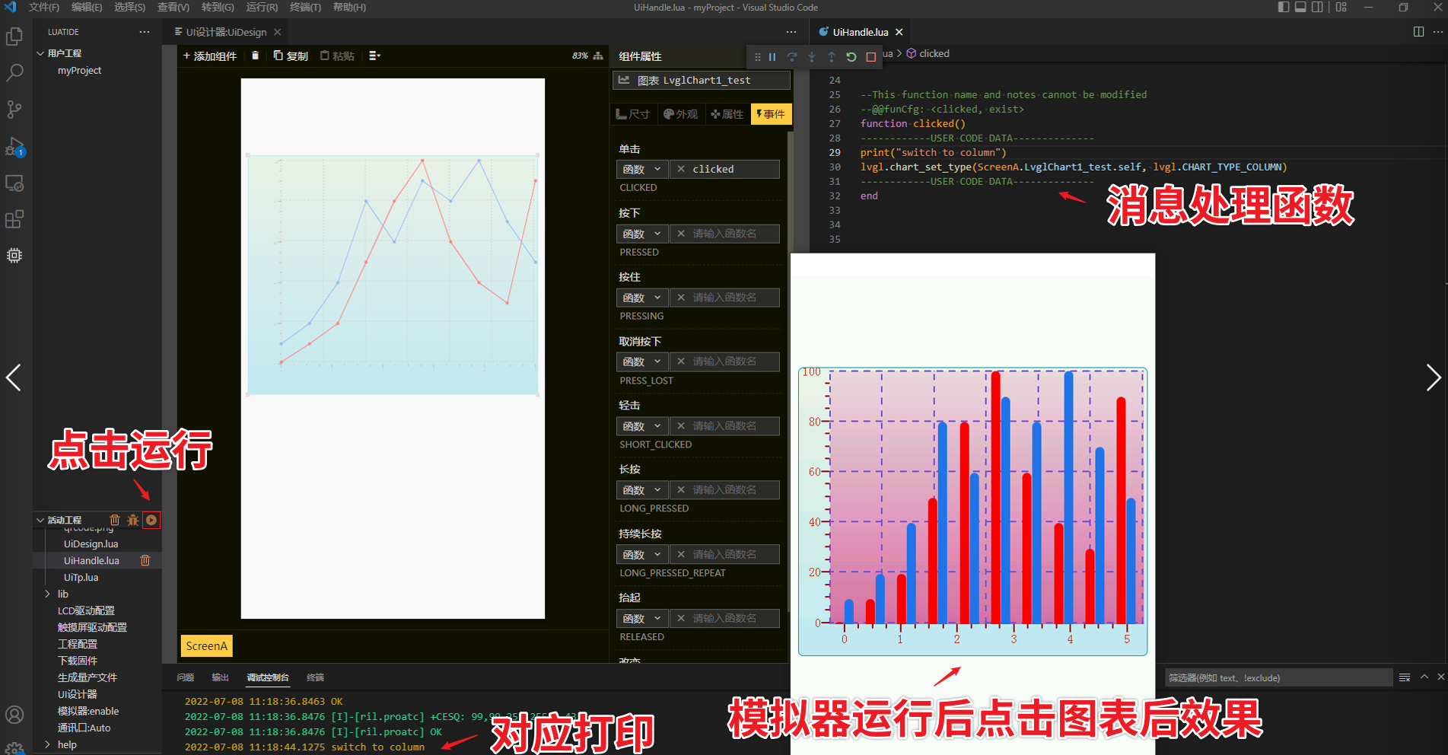Click the trash icon in UI designer toolbar
1448x755 pixels.
tap(255, 56)
